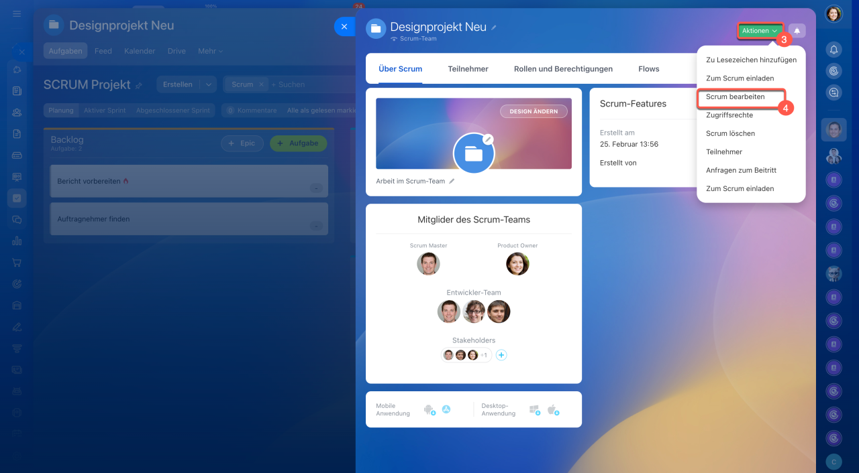Select Zu Lesezeichen hinzufügen in menu

751,60
